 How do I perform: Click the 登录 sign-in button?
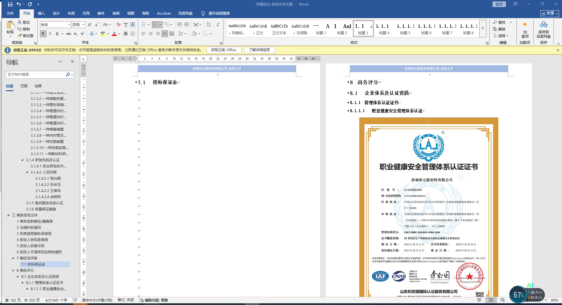pyautogui.click(x=499, y=4)
